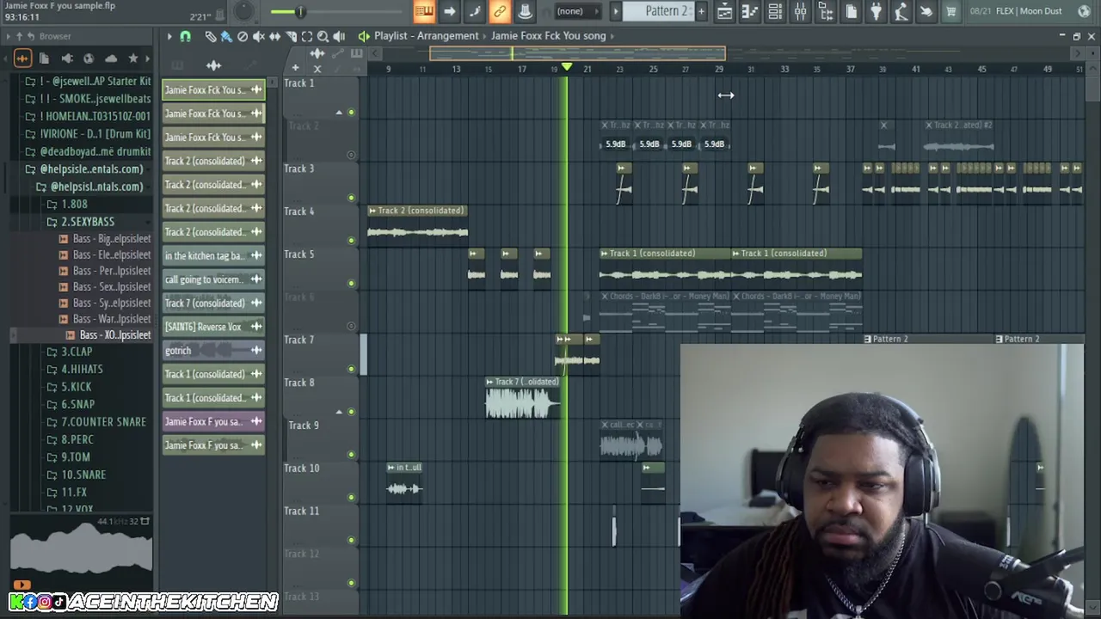Select the Slip tool in playlist toolbar
The width and height of the screenshot is (1101, 619).
(x=275, y=36)
